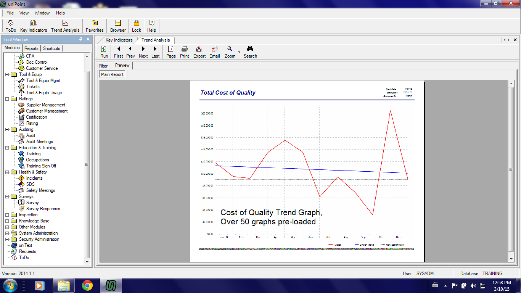This screenshot has height=293, width=521.
Task: Click the report preview vertical scrollbar
Action: (x=511, y=170)
